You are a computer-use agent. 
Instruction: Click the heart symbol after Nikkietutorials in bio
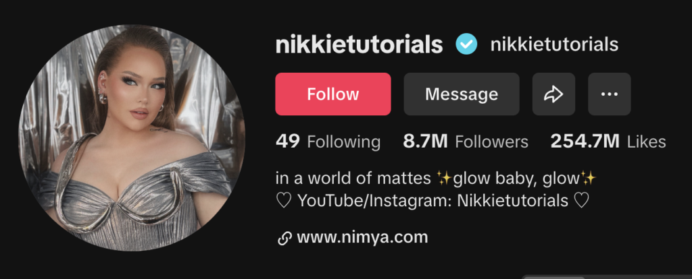(x=581, y=201)
